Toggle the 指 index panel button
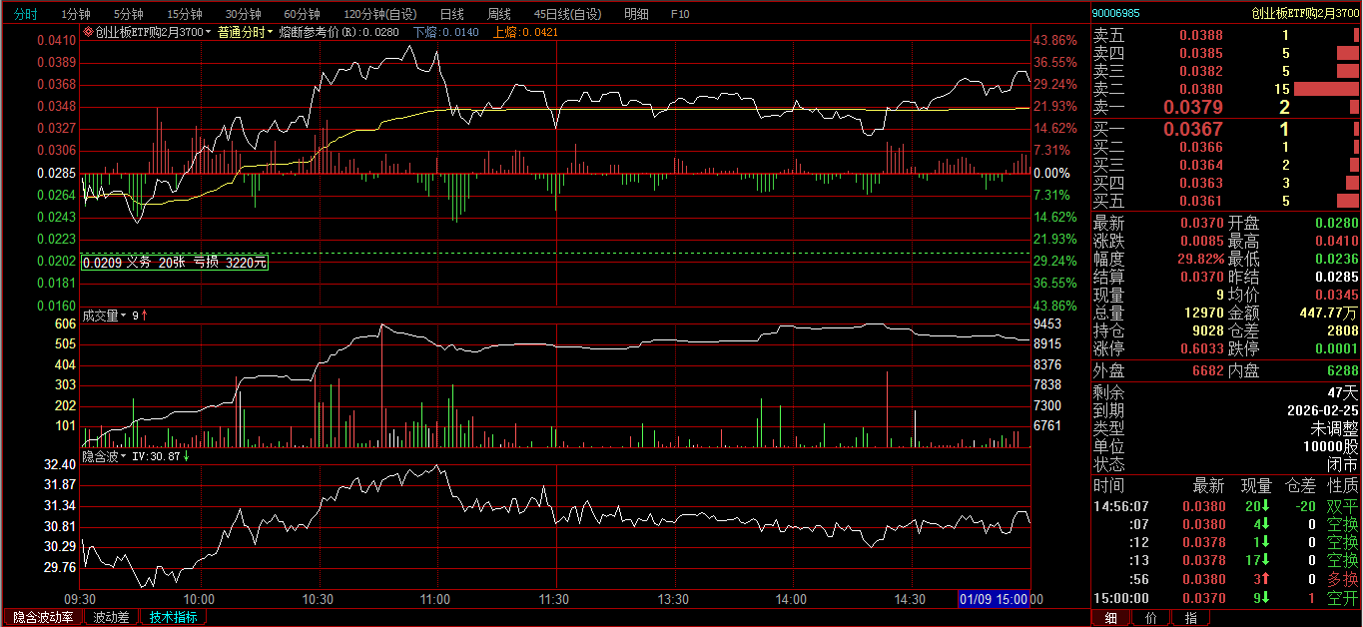The width and height of the screenshot is (1363, 627). tap(1190, 618)
